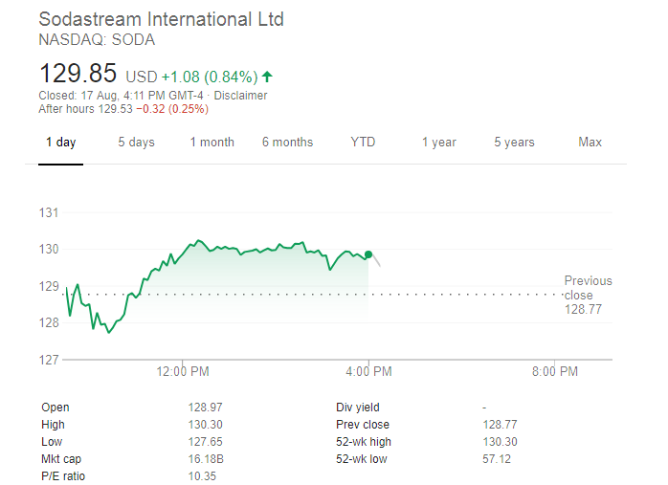The height and width of the screenshot is (485, 668).
Task: Click the Mkt cap value 16.18B
Action: coord(205,459)
